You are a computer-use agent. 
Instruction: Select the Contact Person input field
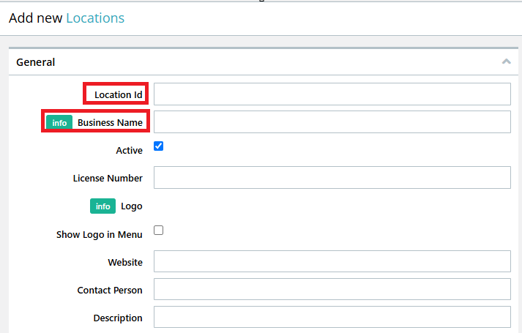pos(332,289)
